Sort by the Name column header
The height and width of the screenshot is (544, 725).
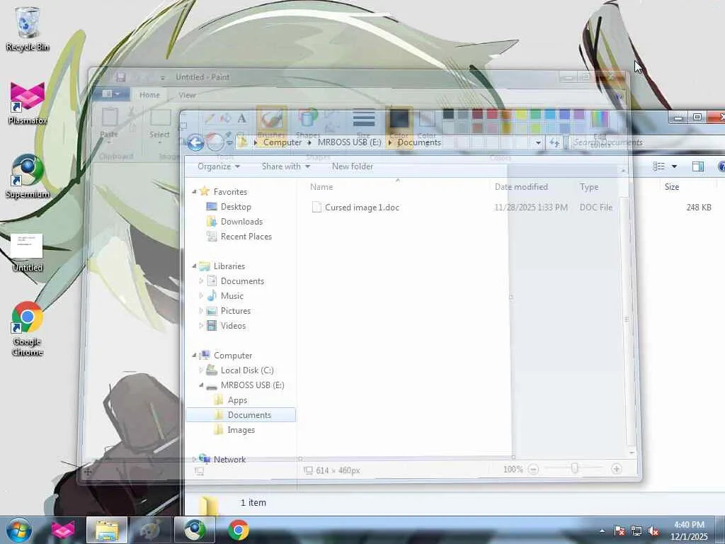tap(321, 187)
